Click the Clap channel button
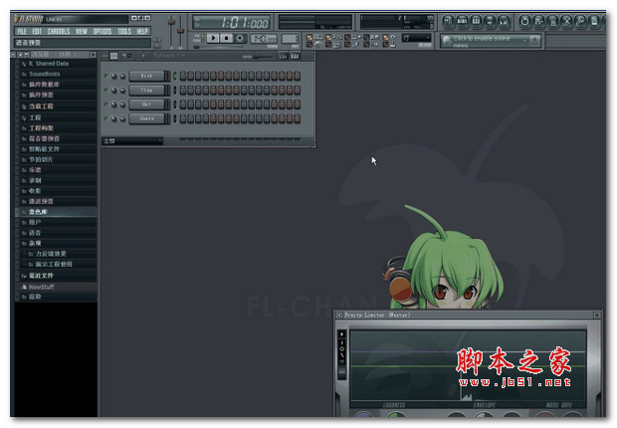This screenshot has height=428, width=617. click(146, 91)
